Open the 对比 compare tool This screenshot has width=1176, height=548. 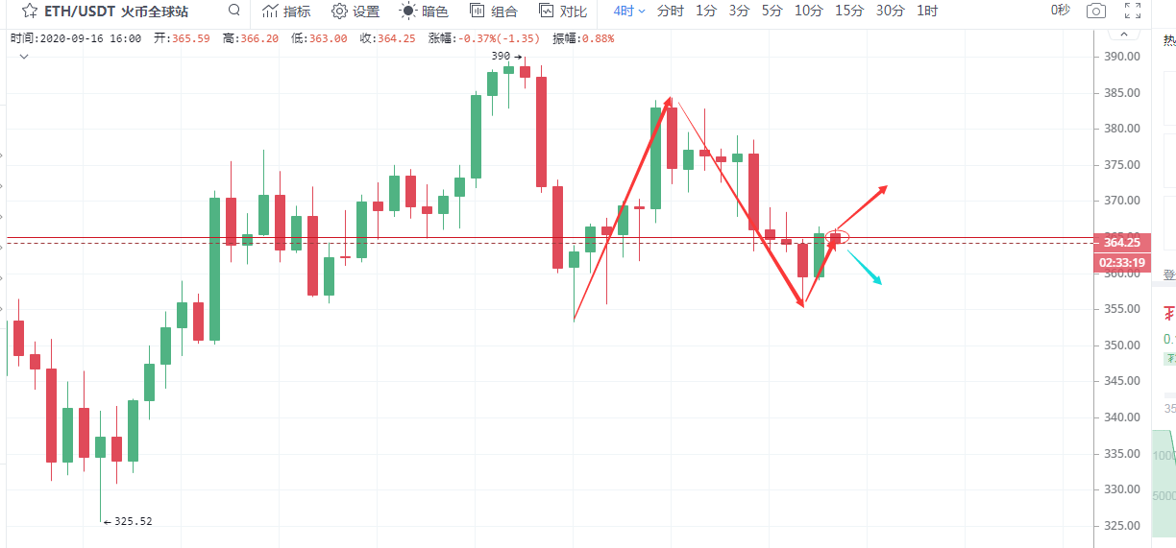[563, 12]
